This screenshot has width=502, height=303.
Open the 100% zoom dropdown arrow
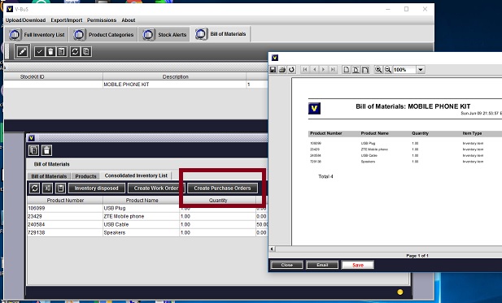point(421,69)
